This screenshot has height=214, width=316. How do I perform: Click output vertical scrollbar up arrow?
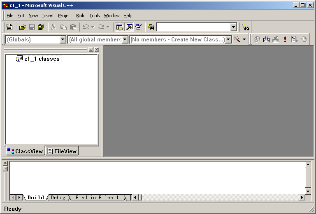pos(308,165)
